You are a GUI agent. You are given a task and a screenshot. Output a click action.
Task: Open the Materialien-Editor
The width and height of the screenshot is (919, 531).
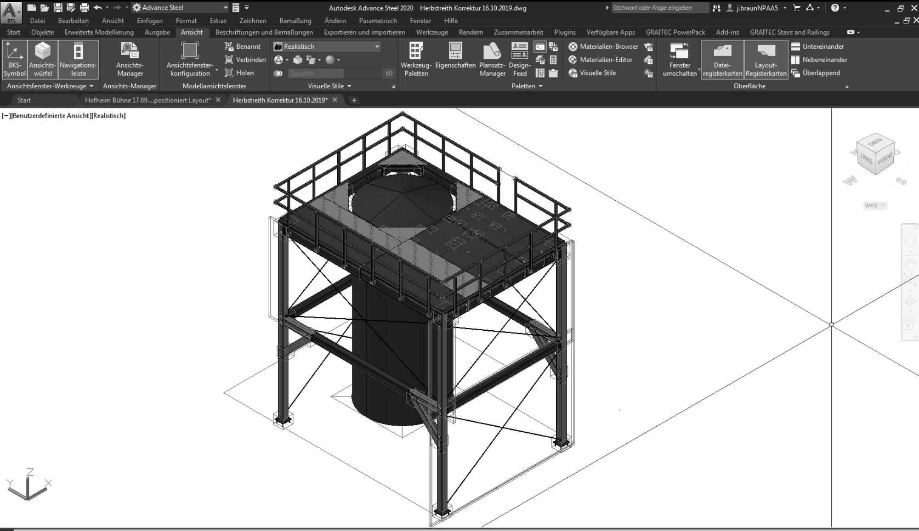[x=601, y=60]
